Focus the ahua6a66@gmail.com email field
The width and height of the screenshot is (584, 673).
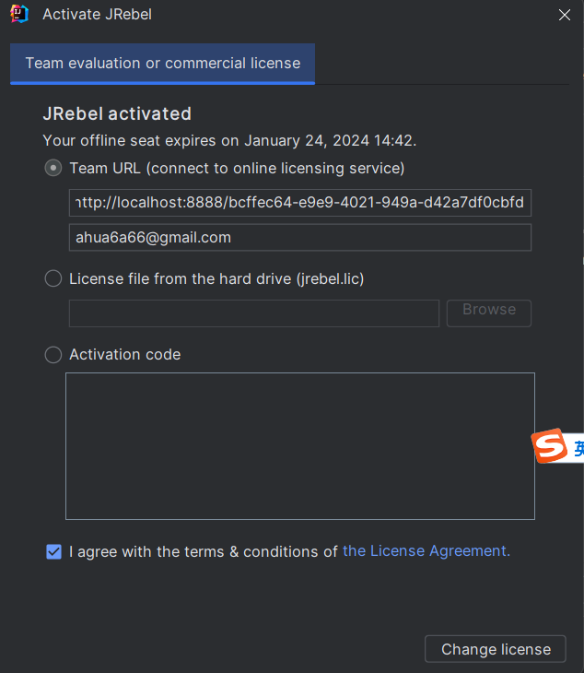click(299, 238)
